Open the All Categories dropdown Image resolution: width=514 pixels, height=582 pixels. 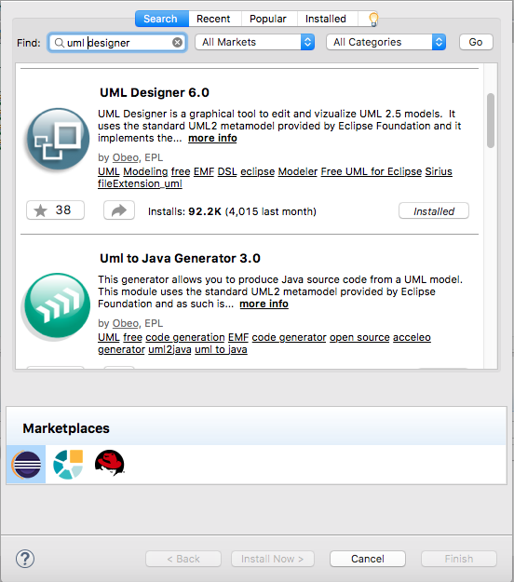point(385,42)
